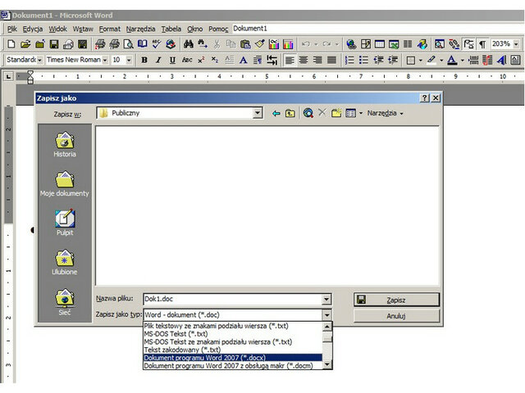Open the font size 10 dropdown

coord(129,60)
